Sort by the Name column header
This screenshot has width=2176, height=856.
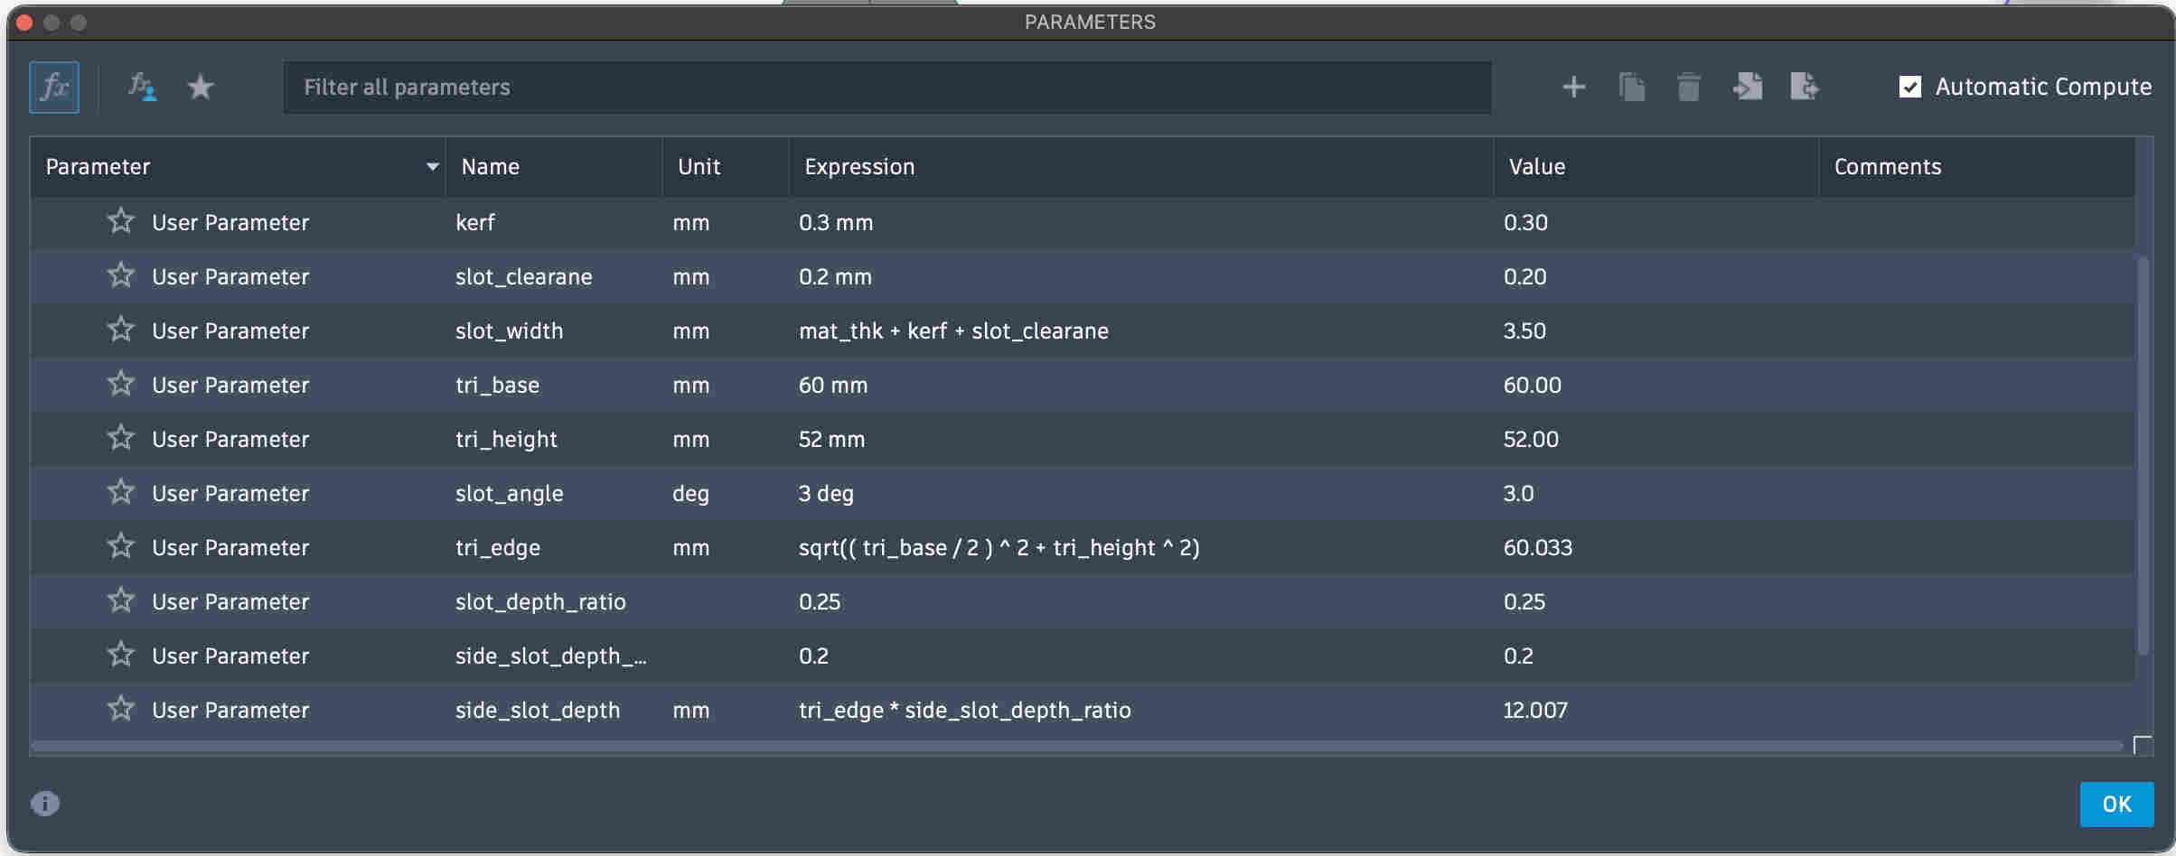490,167
